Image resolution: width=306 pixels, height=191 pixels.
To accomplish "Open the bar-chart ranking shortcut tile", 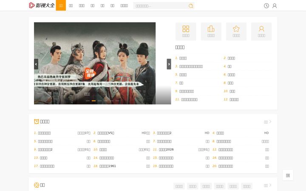I will pos(211,31).
